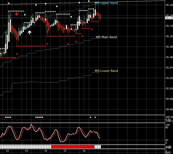Click the short white trend bar section after red
The height and width of the screenshot is (154, 173).
coord(98,147)
